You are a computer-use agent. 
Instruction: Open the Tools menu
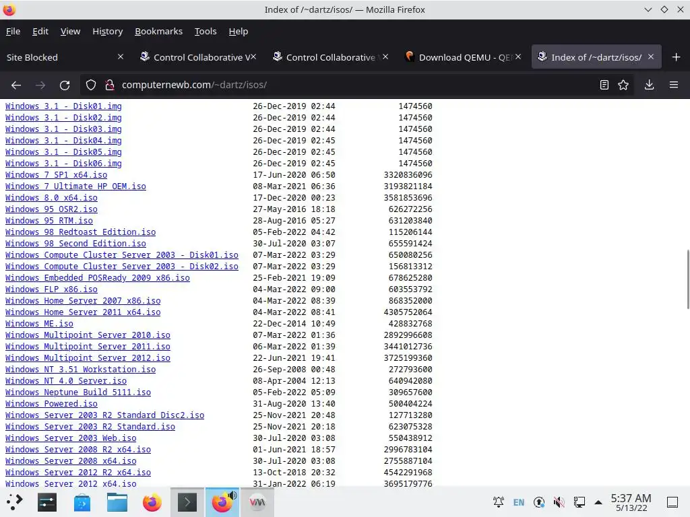206,31
